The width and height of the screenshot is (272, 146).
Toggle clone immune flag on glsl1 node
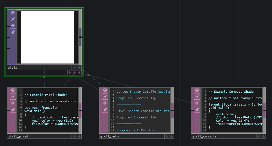pos(13,19)
